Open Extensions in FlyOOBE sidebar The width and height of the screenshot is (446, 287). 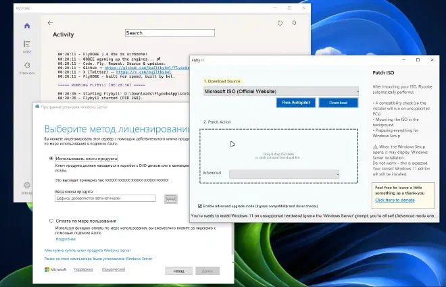[x=27, y=68]
